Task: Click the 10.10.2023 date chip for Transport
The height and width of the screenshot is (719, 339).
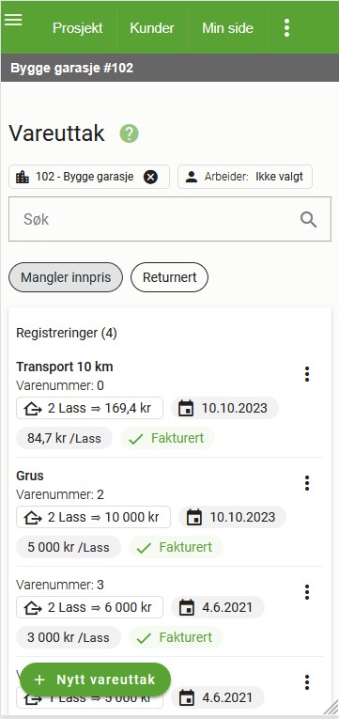Action: tap(224, 408)
